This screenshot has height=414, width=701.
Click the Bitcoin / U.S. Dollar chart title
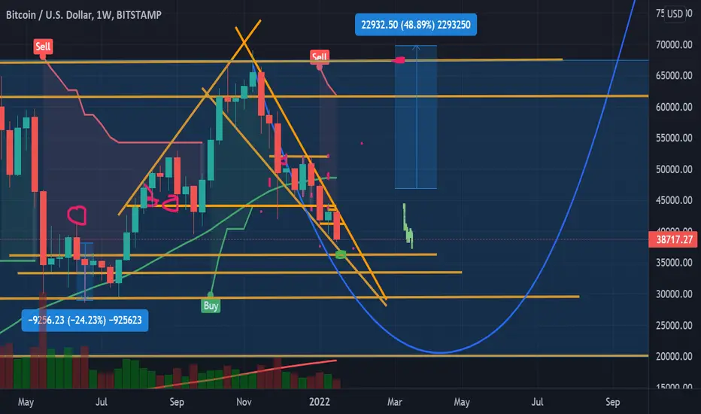[83, 15]
